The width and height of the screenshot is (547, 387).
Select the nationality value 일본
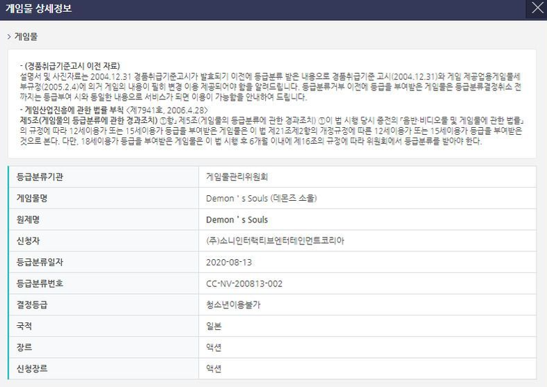214,327
